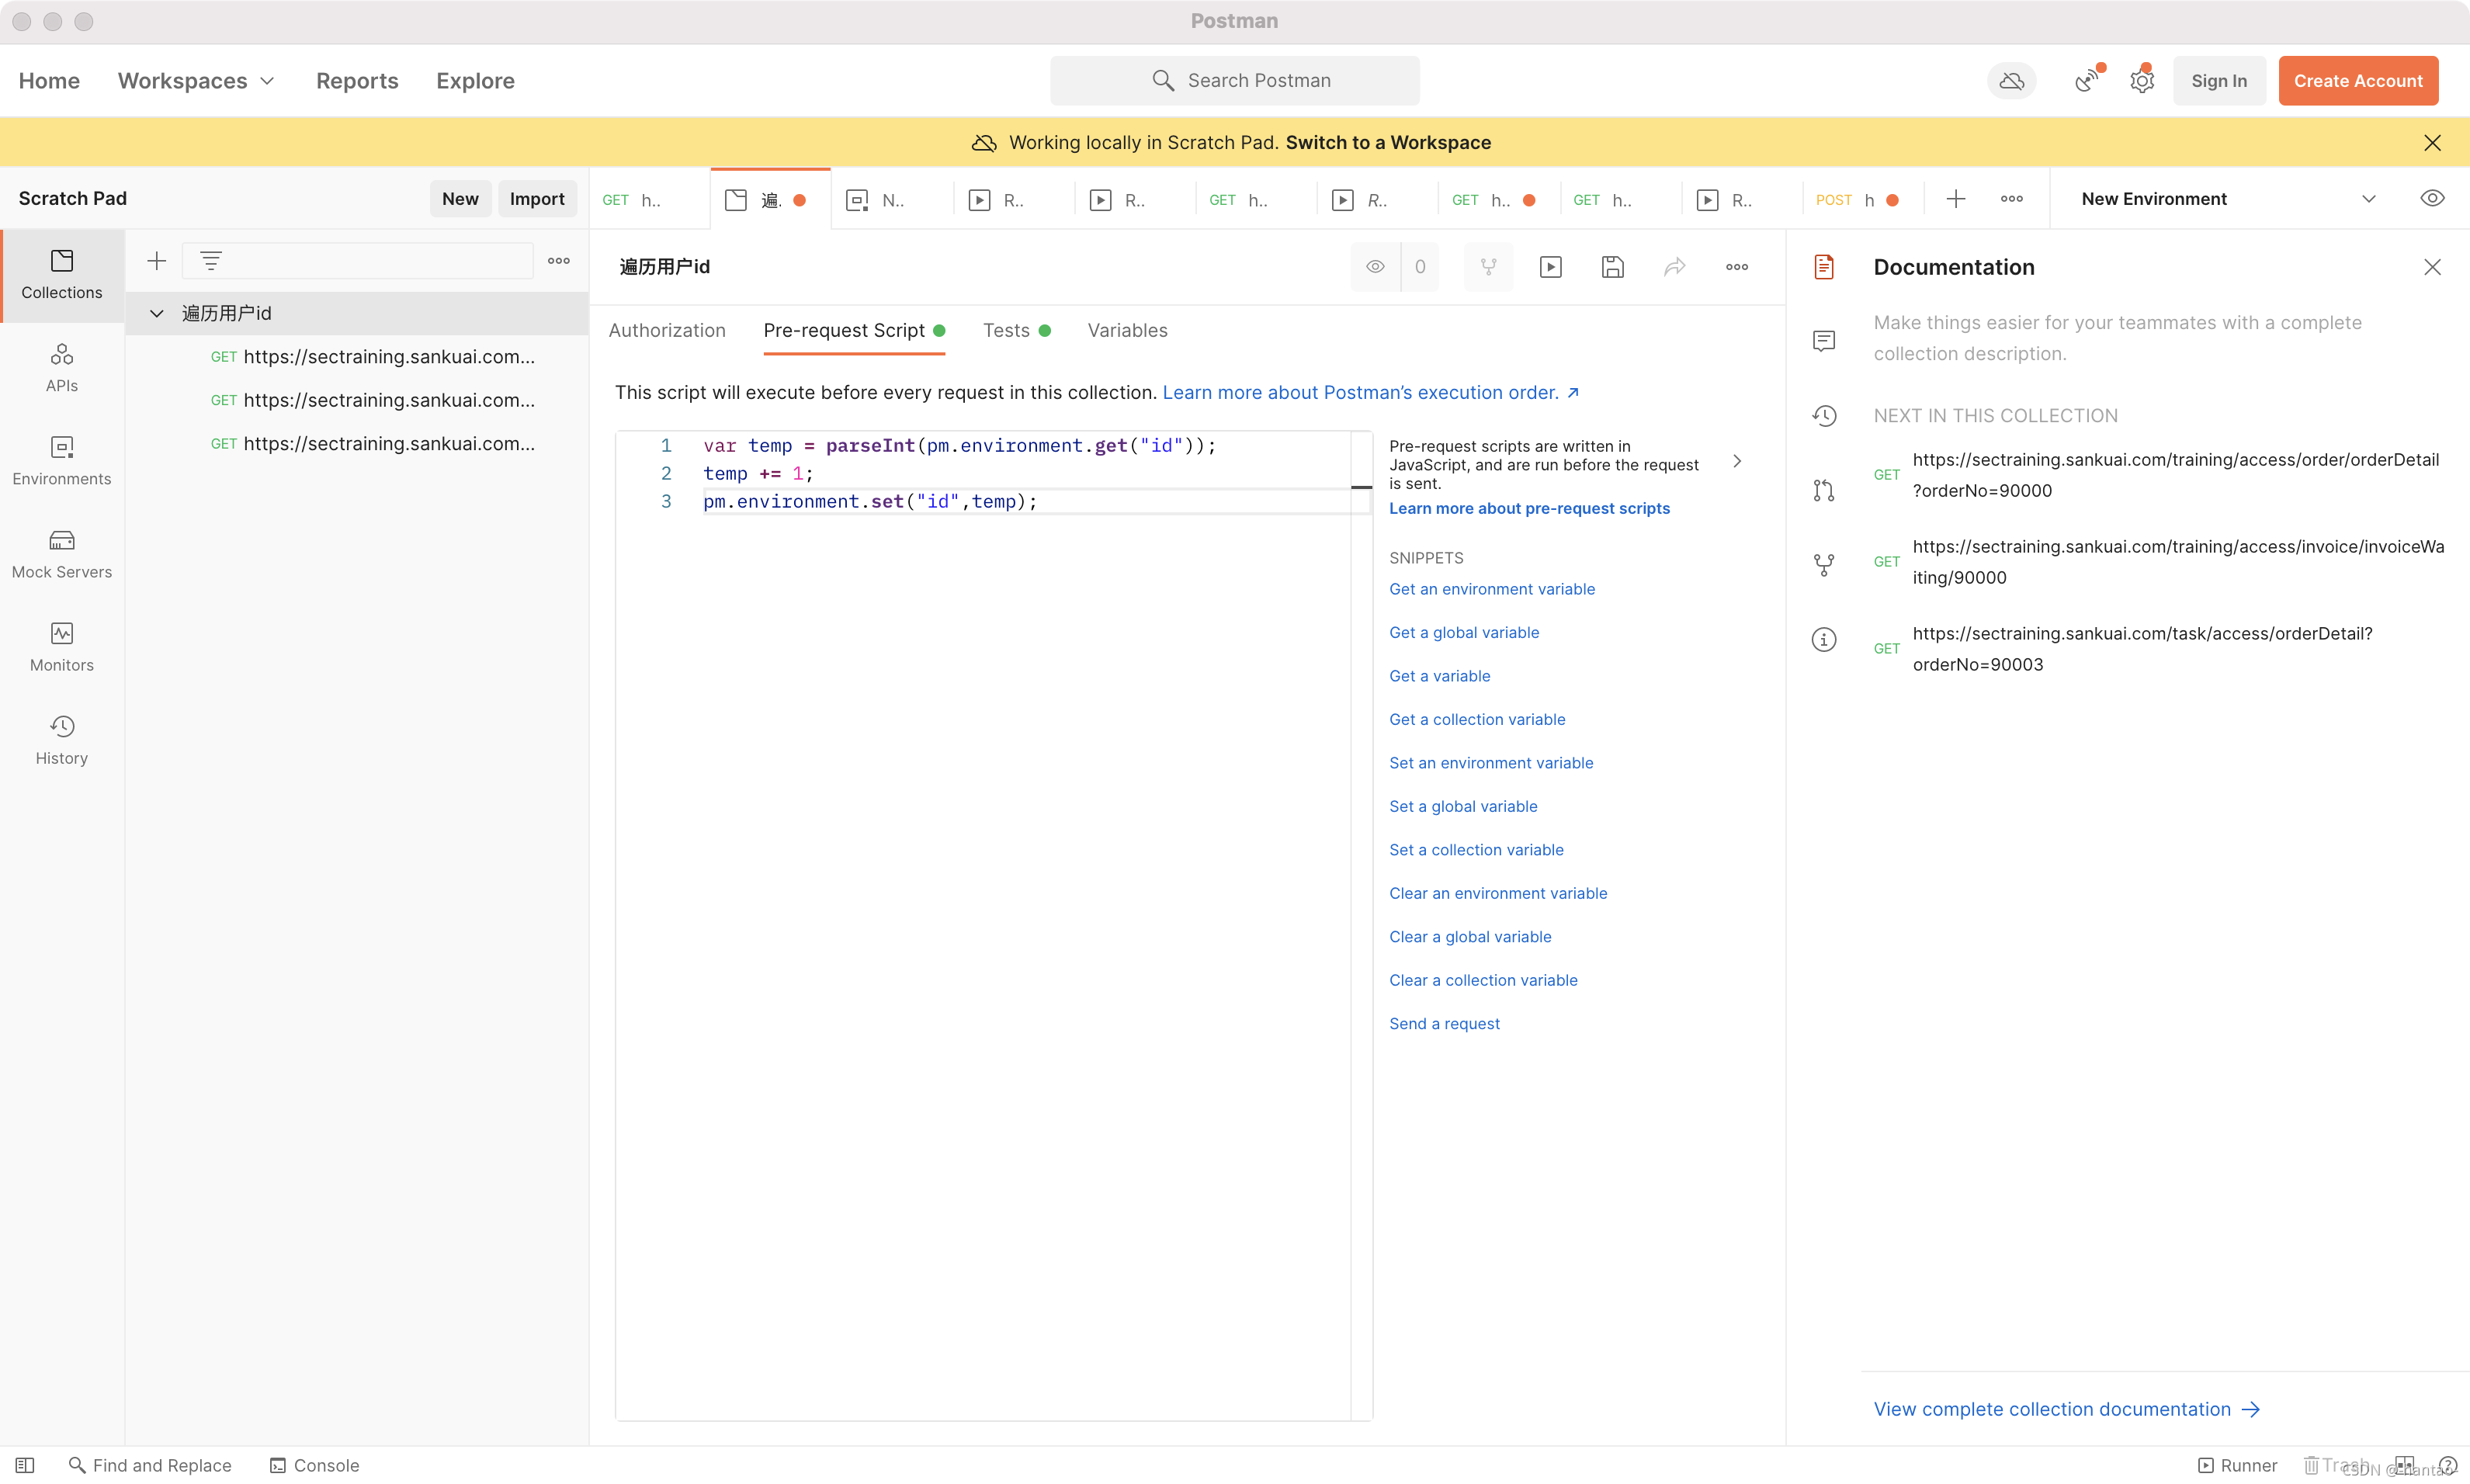Save the collection with floppy icon
This screenshot has width=2470, height=1484.
click(x=1613, y=267)
